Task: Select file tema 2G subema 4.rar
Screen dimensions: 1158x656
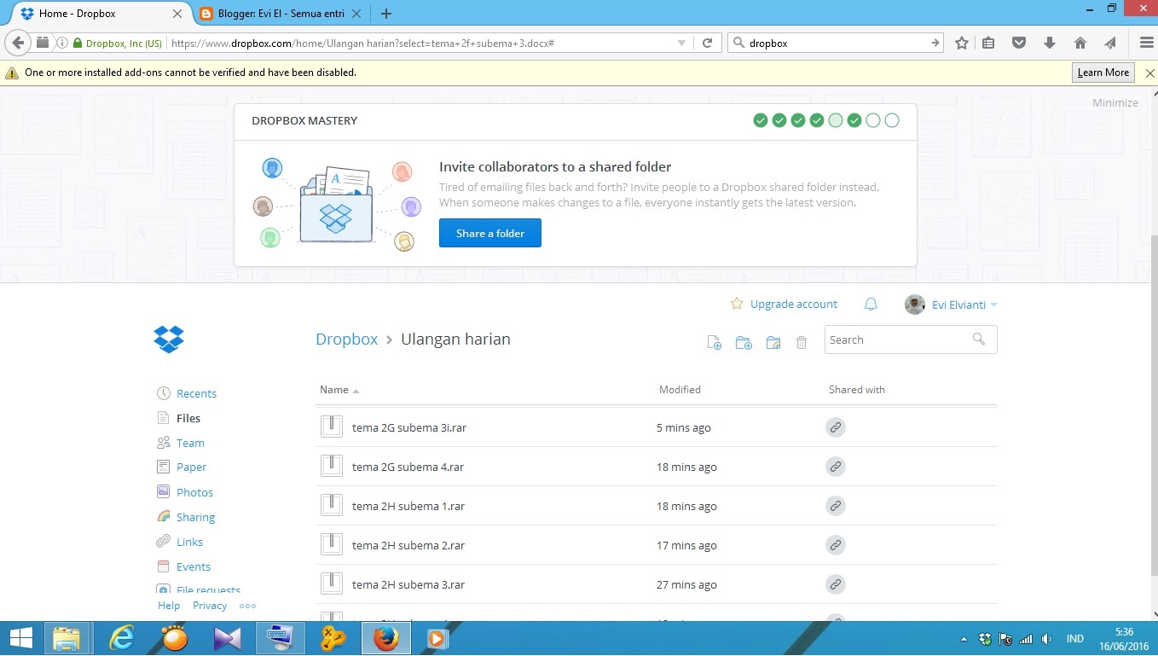Action: pos(408,467)
